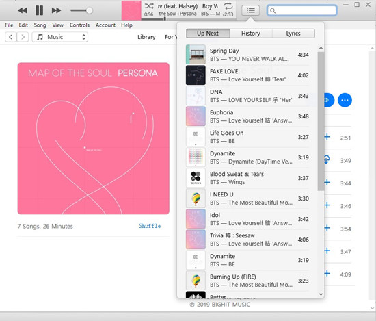Click the blue more options ellipsis button
The width and height of the screenshot is (376, 321).
tap(345, 100)
